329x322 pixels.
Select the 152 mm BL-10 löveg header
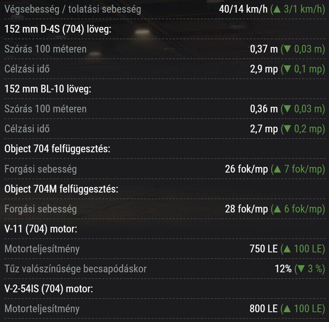click(48, 89)
